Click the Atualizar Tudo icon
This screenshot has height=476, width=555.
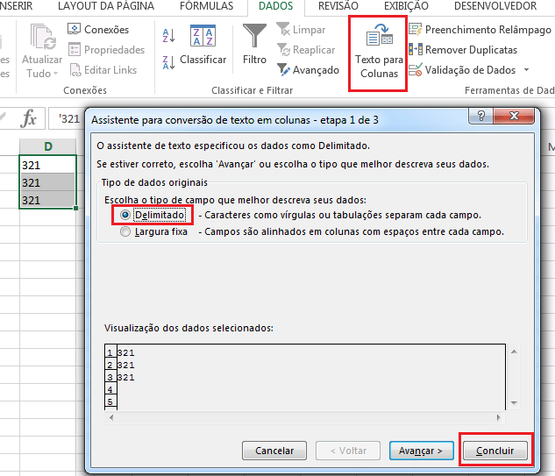(x=40, y=38)
